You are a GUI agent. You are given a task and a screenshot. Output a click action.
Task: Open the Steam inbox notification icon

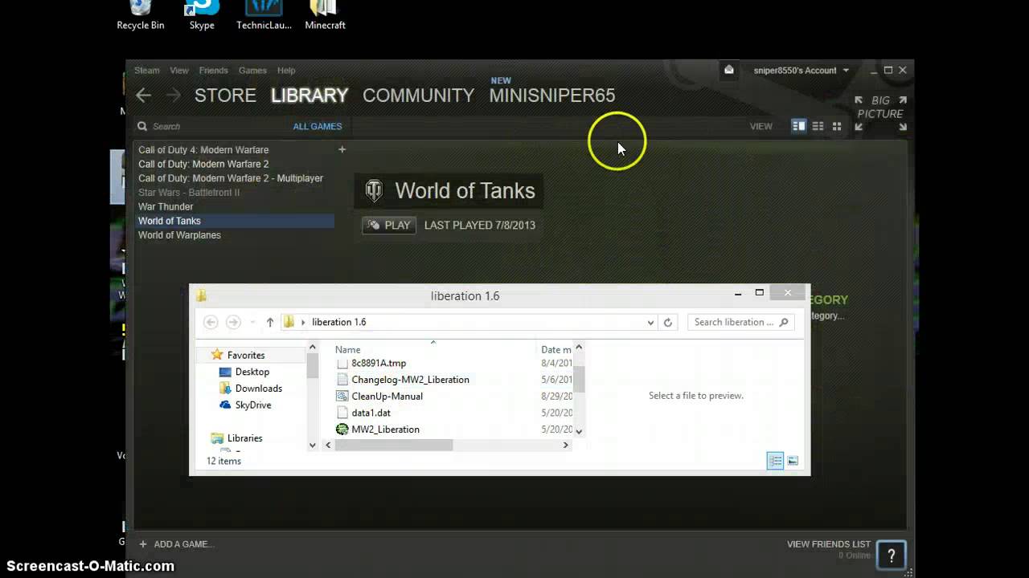coord(729,70)
